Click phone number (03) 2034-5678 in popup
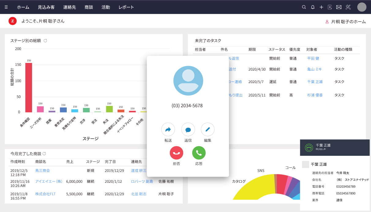This screenshot has width=371, height=212. [x=187, y=106]
